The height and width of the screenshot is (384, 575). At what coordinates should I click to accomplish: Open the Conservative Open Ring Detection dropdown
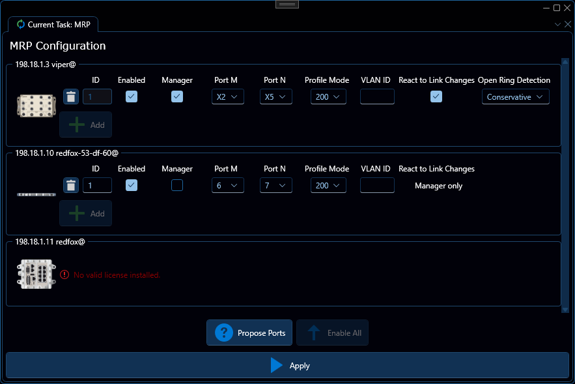click(515, 96)
